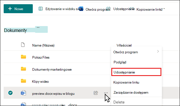
Task: Open the Pokaz Files folder name
Action: 41,57
